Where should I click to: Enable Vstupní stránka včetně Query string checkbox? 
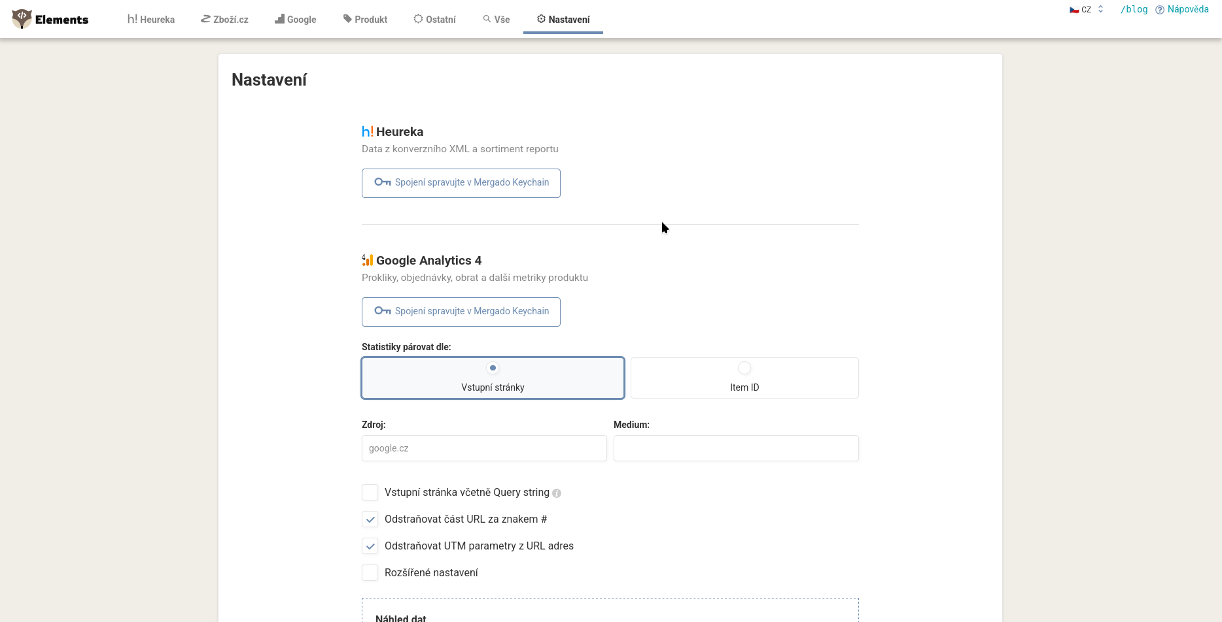click(x=370, y=492)
